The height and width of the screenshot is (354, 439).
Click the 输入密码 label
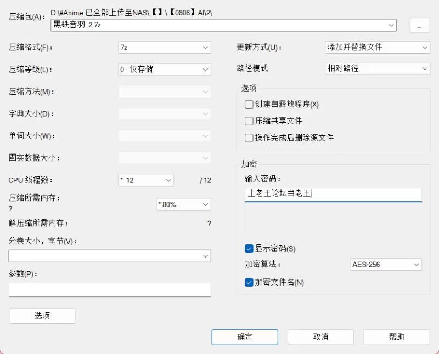coord(263,179)
